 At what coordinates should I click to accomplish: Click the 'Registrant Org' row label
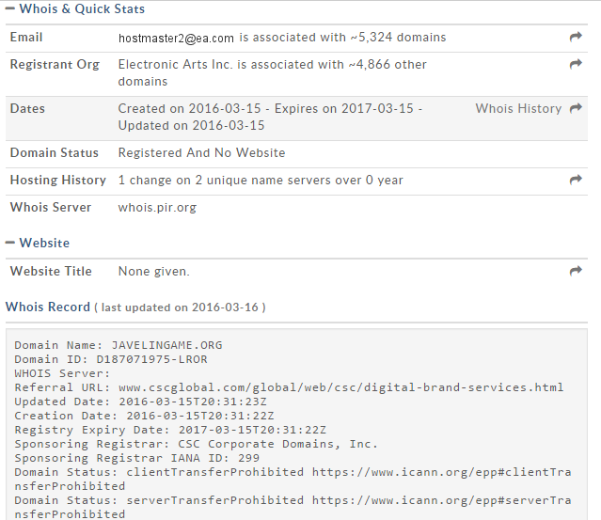click(55, 64)
